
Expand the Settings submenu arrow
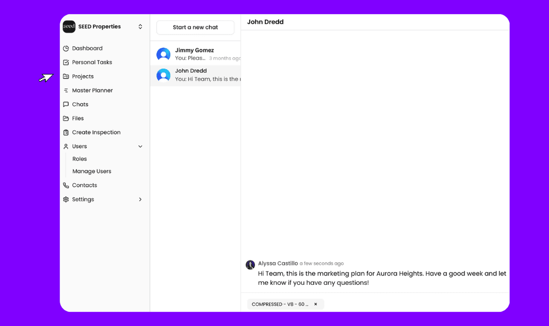click(x=140, y=200)
